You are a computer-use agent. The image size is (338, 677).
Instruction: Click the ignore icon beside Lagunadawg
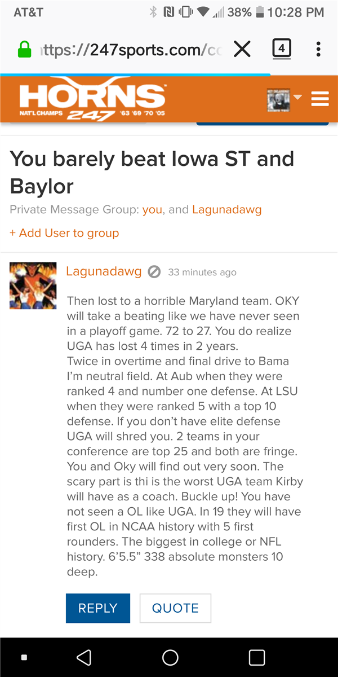[x=154, y=272]
